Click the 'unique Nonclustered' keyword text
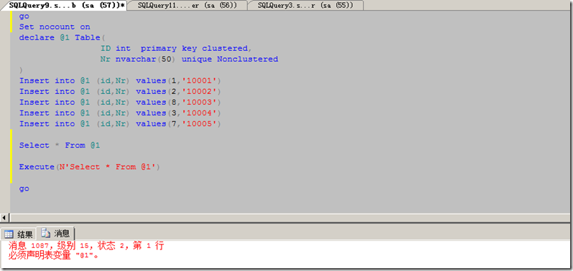573x271 pixels. click(x=230, y=59)
